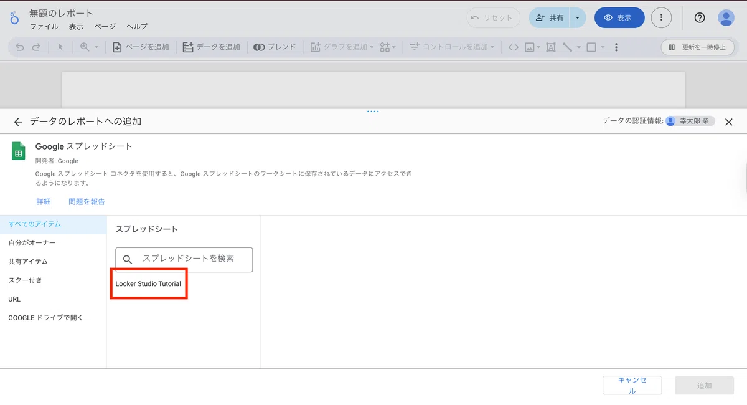Click the user account avatar
Viewport: 747px width, 405px height.
[726, 18]
